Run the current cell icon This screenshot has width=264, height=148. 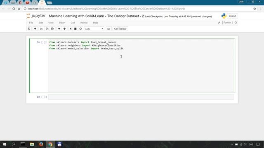[71, 29]
